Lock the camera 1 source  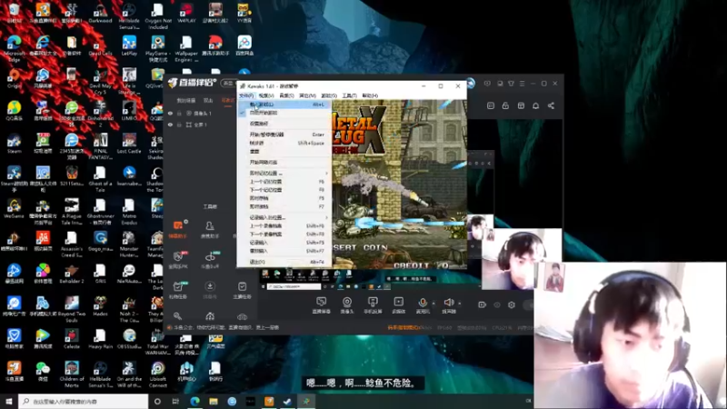pyautogui.click(x=179, y=113)
